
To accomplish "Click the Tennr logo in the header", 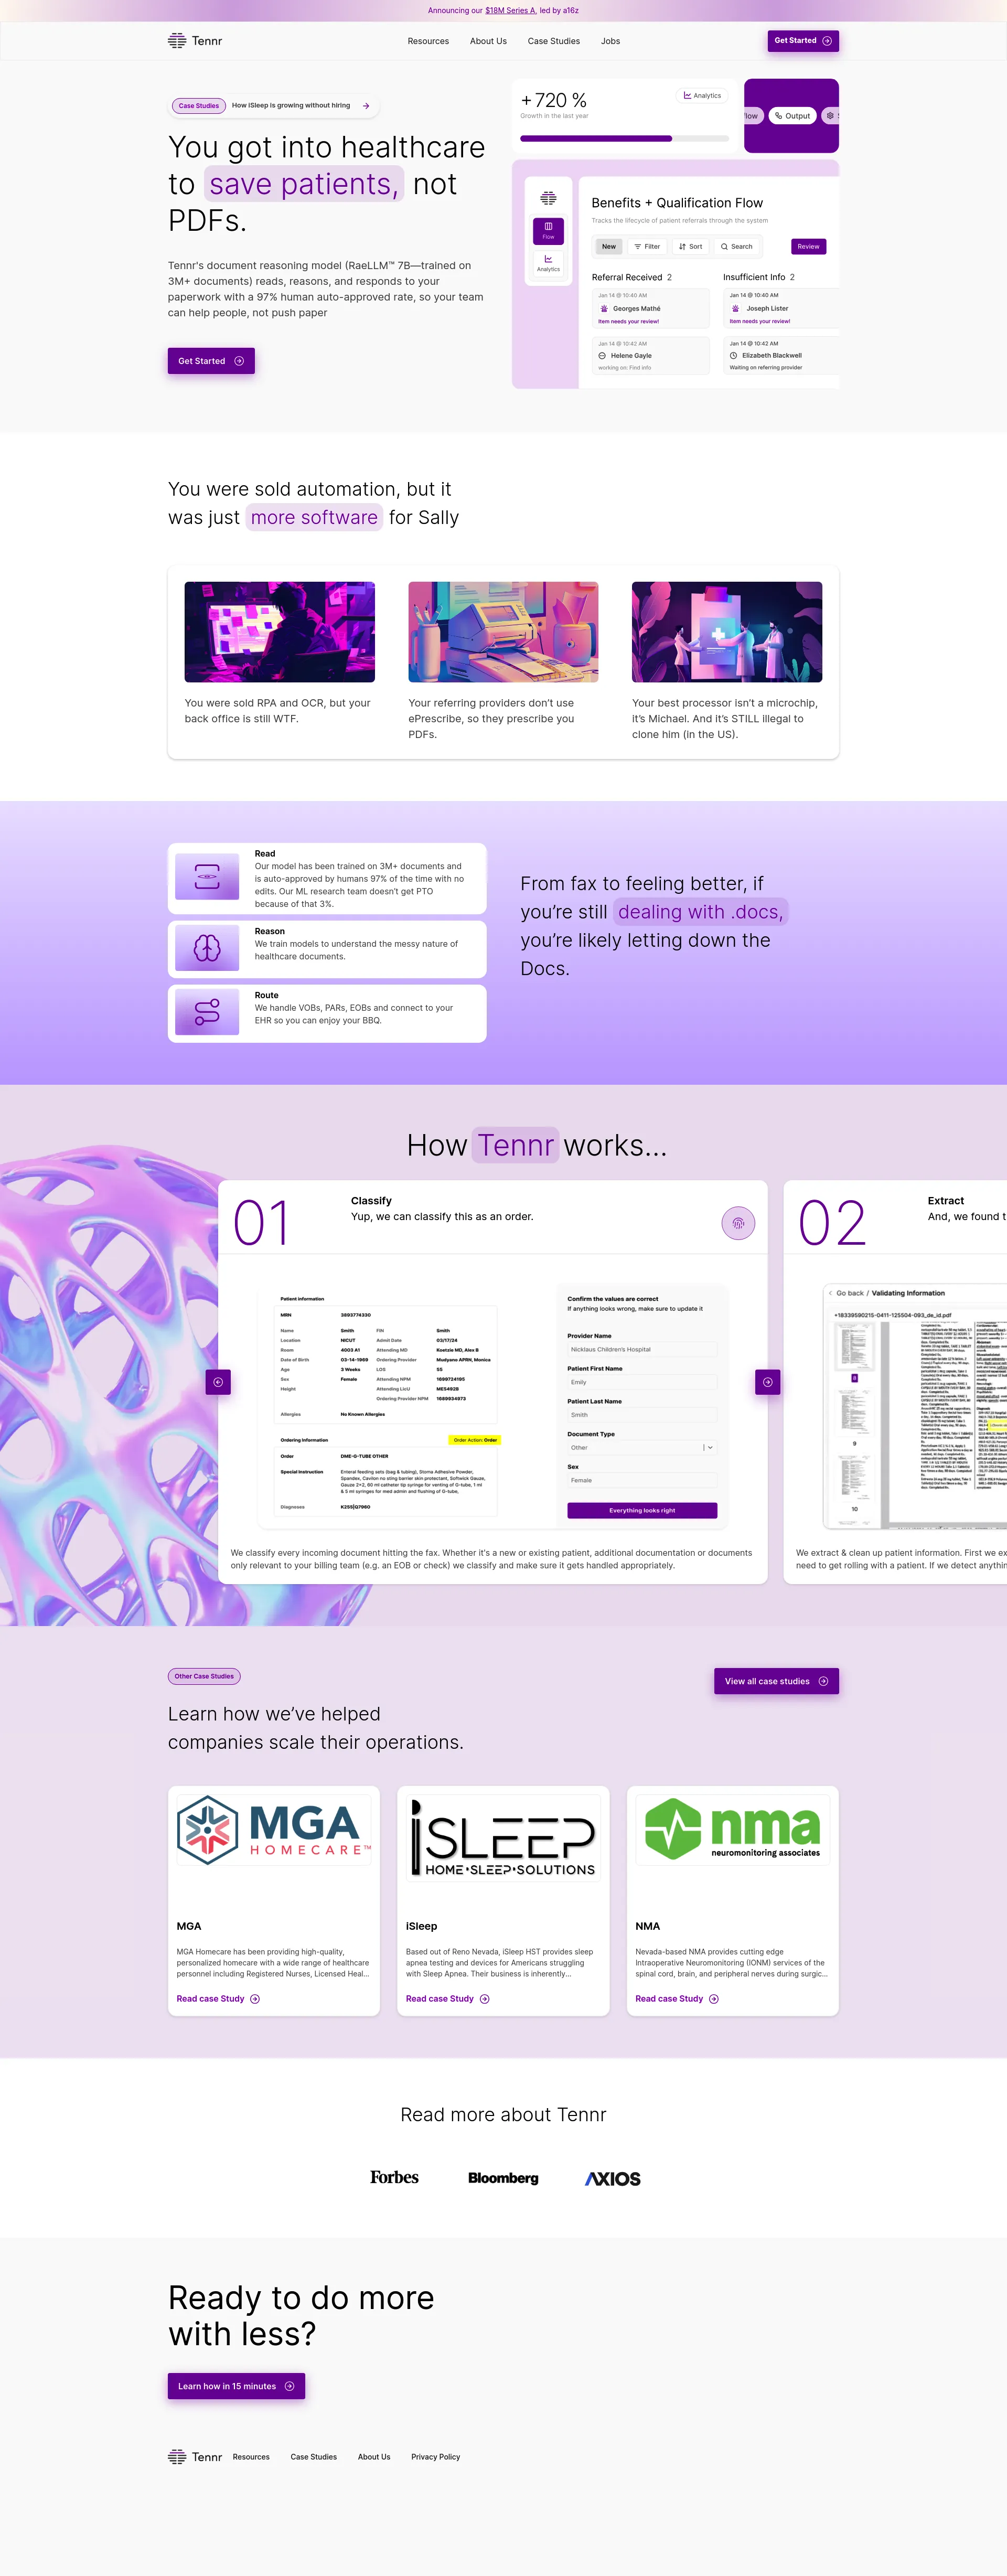I will point(195,41).
